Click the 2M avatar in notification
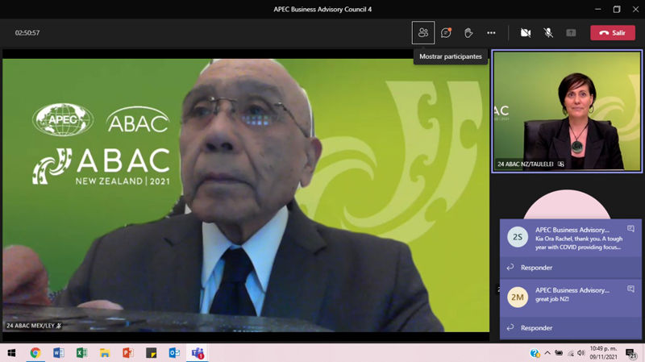 pos(518,297)
